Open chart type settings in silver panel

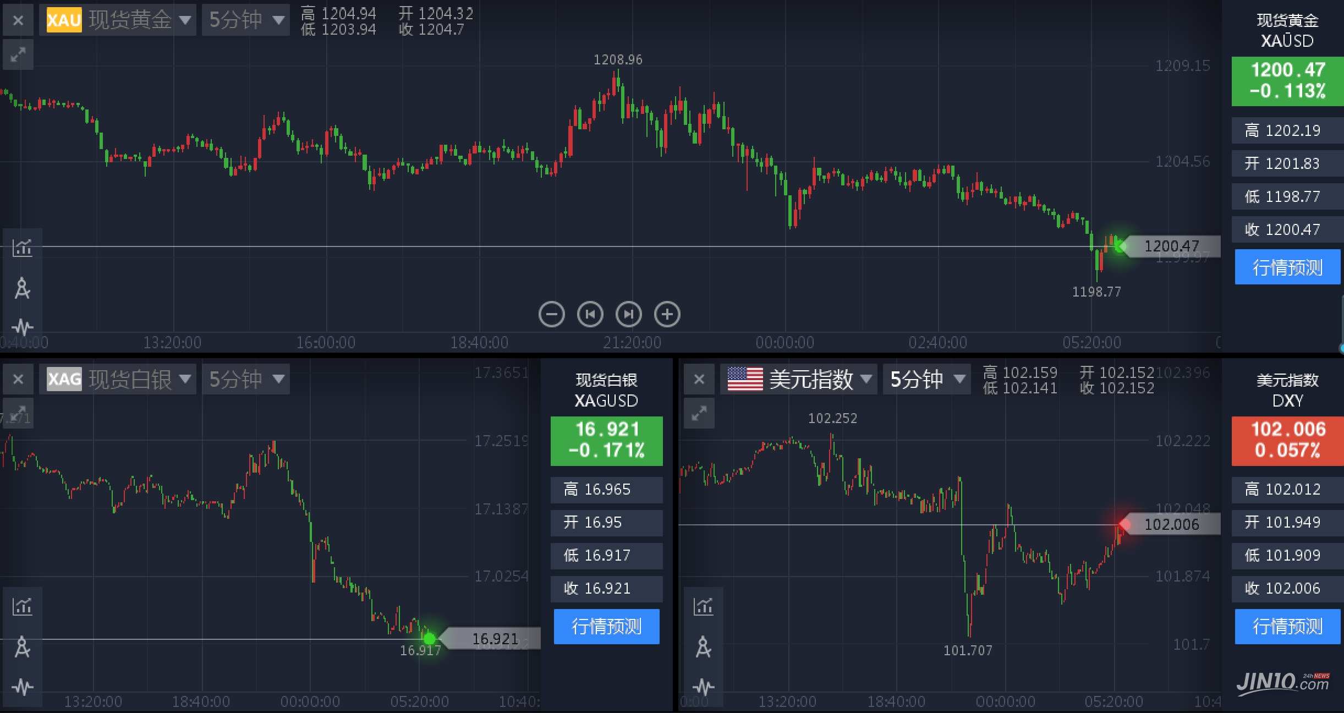[23, 606]
